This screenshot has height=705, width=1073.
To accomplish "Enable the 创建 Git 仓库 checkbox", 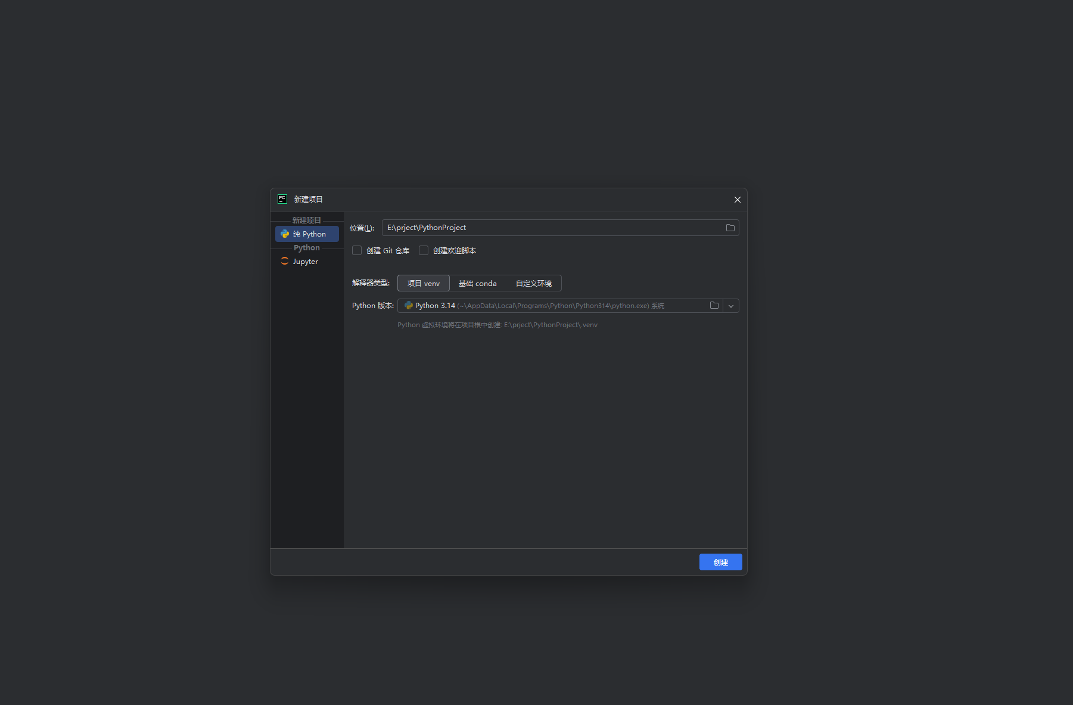I will tap(357, 251).
